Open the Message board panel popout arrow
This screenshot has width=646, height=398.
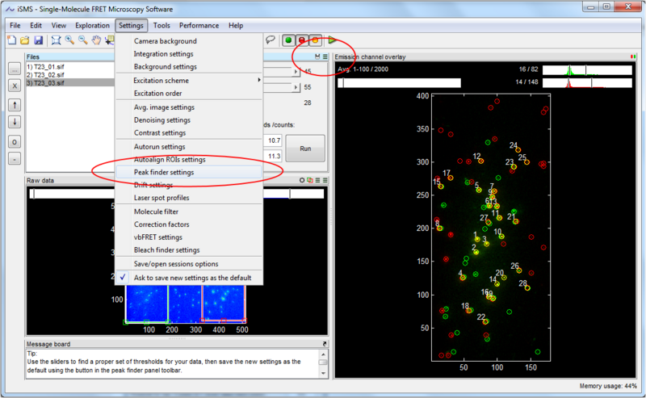[x=324, y=344]
